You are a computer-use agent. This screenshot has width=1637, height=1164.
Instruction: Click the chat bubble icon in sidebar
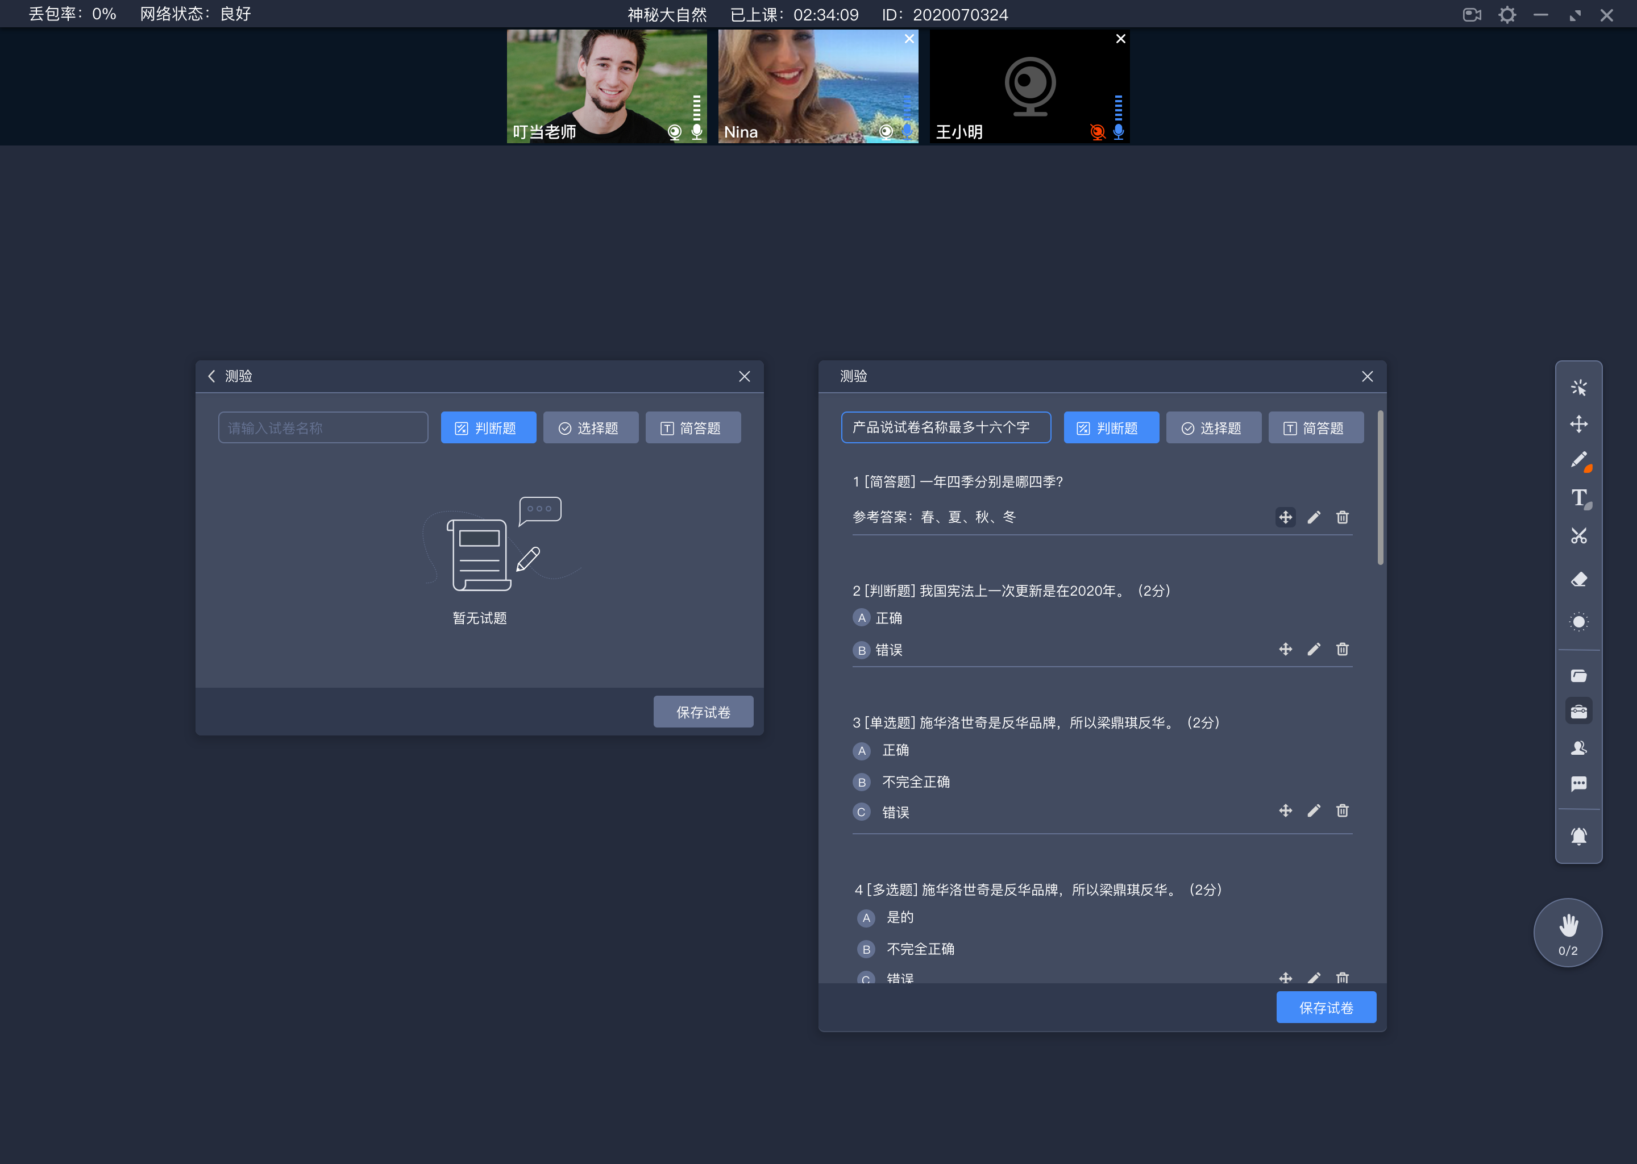(1579, 786)
